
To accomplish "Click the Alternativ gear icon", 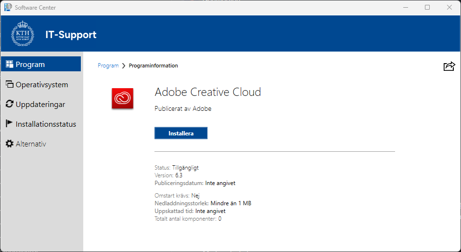I will [x=10, y=144].
